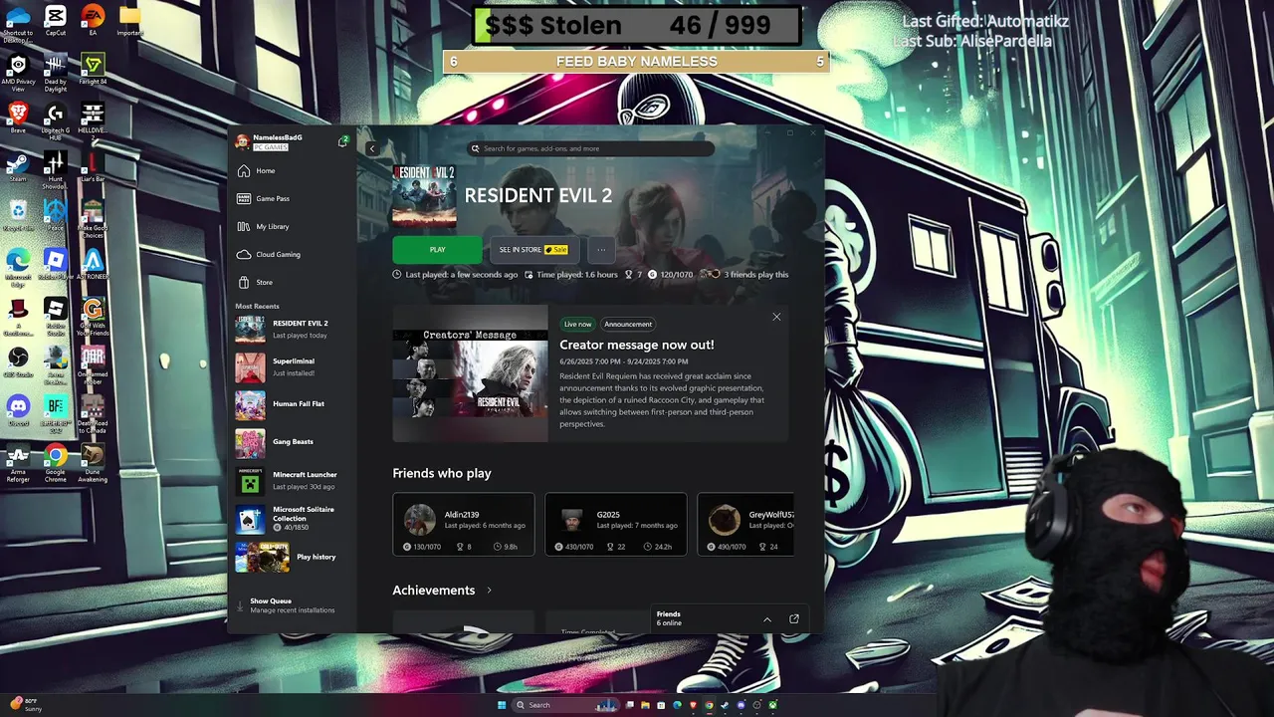Open Steam icon in taskbar
Image resolution: width=1274 pixels, height=717 pixels.
(725, 705)
